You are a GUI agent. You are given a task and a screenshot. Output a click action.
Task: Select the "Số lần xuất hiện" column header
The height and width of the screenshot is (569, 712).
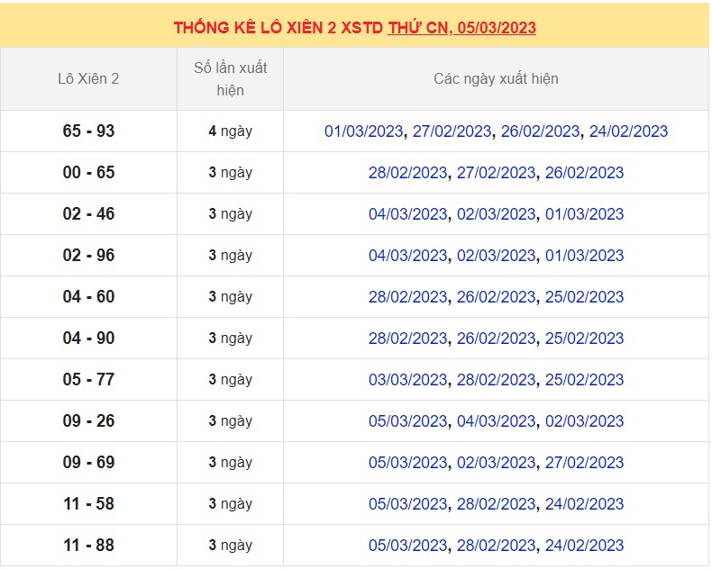tap(230, 79)
